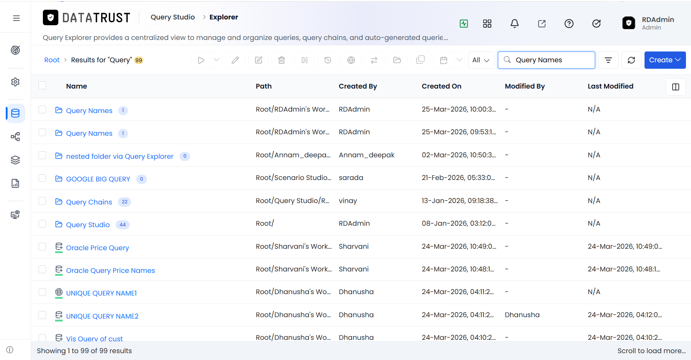Open the notifications bell
691x360 pixels.
514,24
